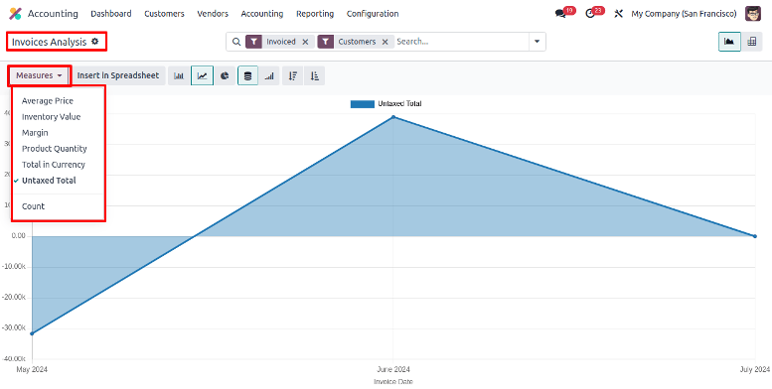Click the search magnifier icon

pos(236,42)
